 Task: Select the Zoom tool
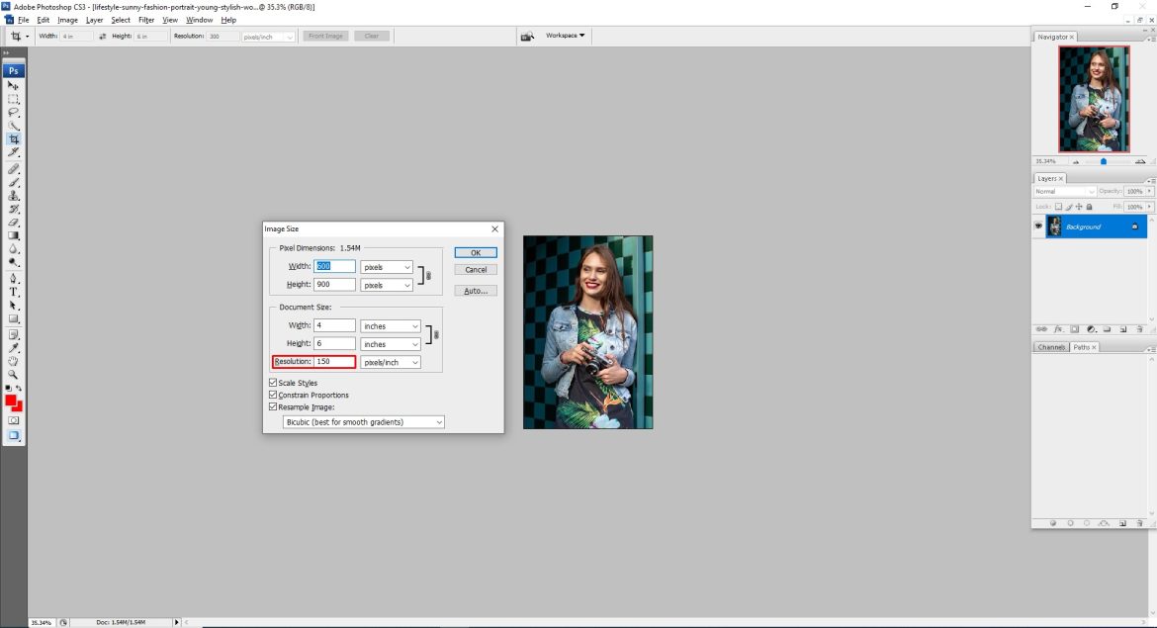(14, 374)
